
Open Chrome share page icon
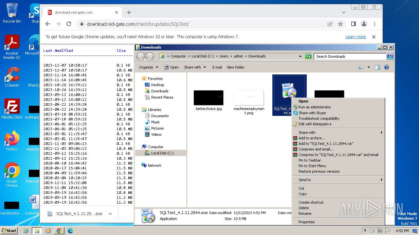[x=330, y=24]
